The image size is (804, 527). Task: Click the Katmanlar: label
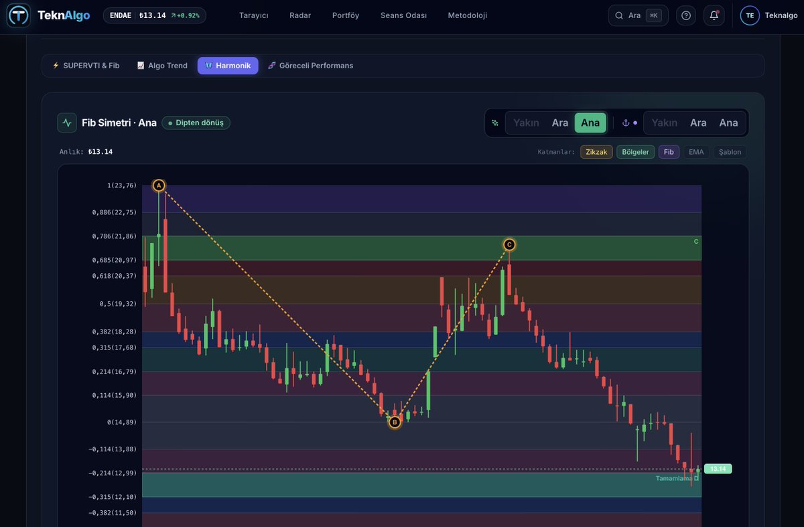click(556, 152)
